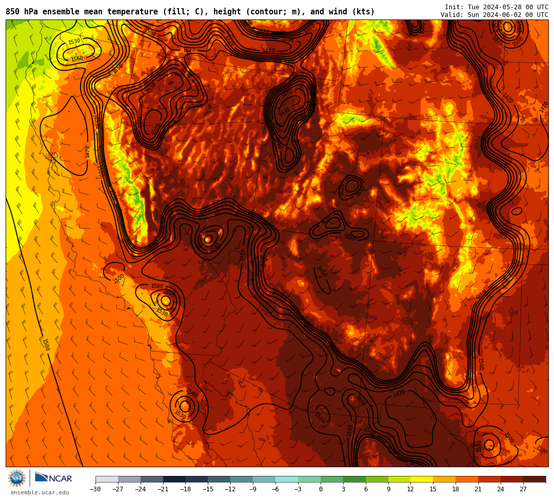Click the −3 colorbar tick label

(298, 489)
